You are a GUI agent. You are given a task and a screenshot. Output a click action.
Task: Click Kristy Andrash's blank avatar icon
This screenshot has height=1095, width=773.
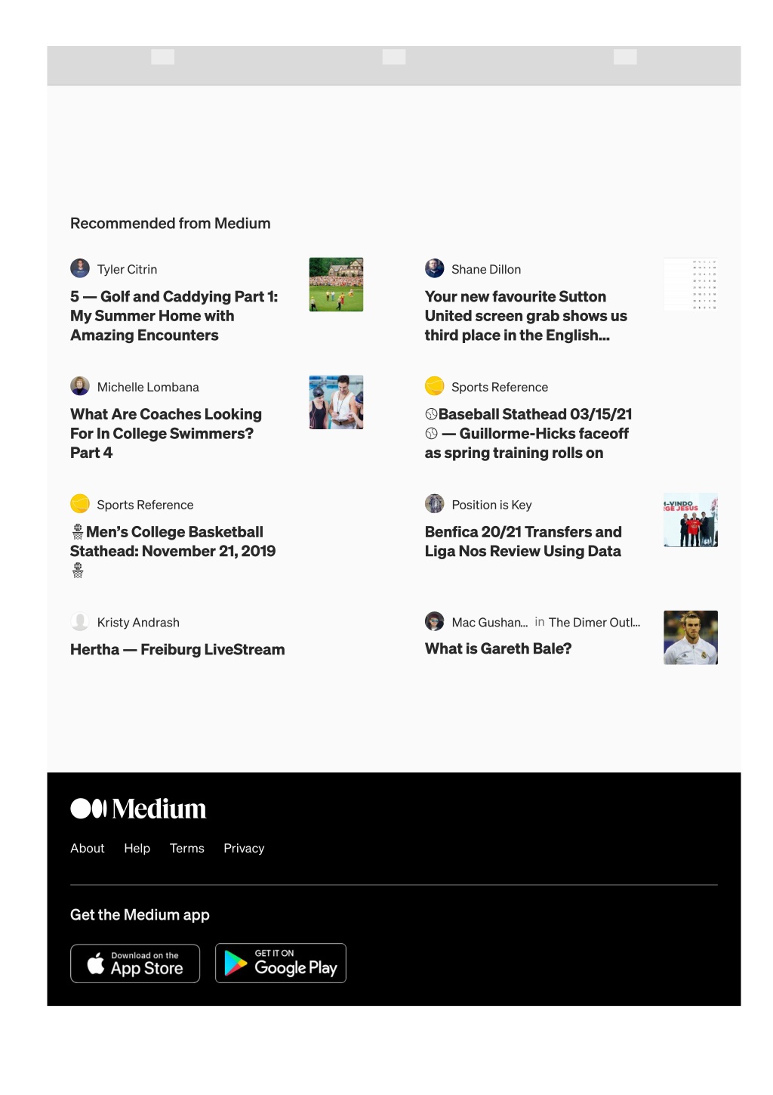tap(80, 622)
